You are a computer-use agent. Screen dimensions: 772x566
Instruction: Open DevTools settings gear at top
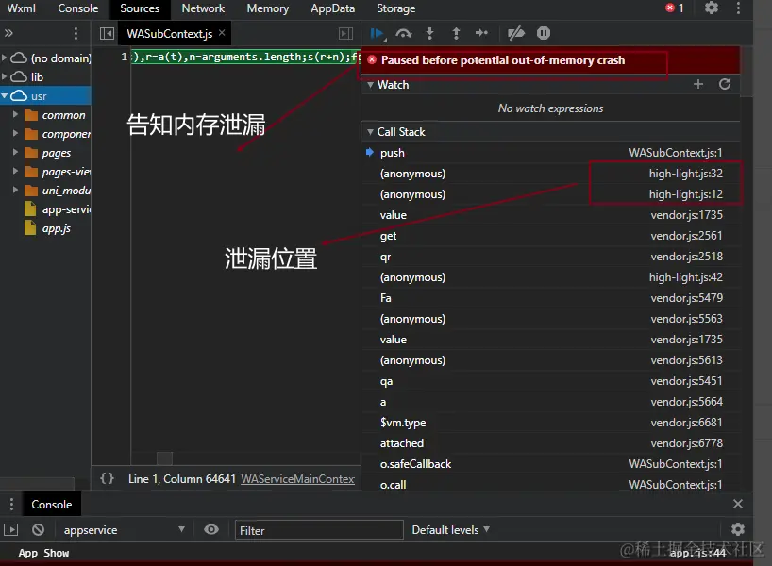pos(712,8)
